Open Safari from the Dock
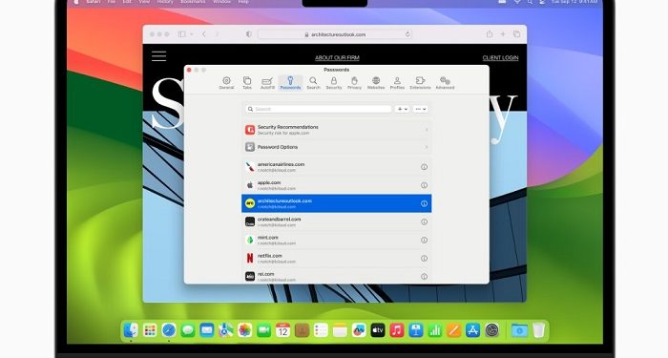 (169, 330)
